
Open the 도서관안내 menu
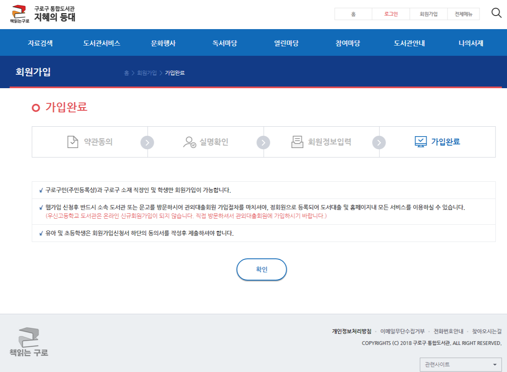click(409, 43)
